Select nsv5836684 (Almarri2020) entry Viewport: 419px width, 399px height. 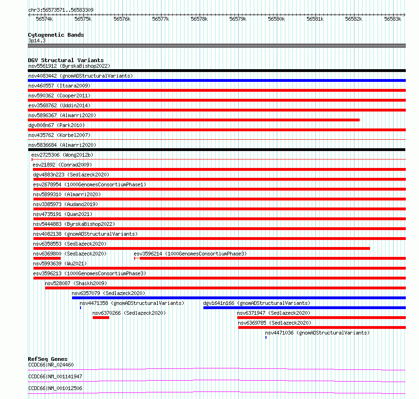62,145
